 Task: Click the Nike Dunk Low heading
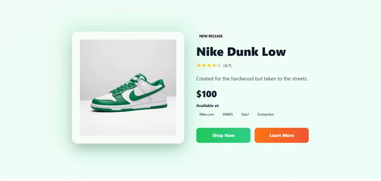tap(241, 52)
